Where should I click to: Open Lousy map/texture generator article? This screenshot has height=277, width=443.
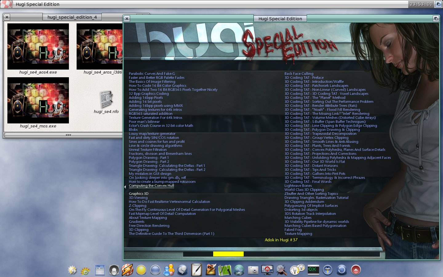(152, 134)
